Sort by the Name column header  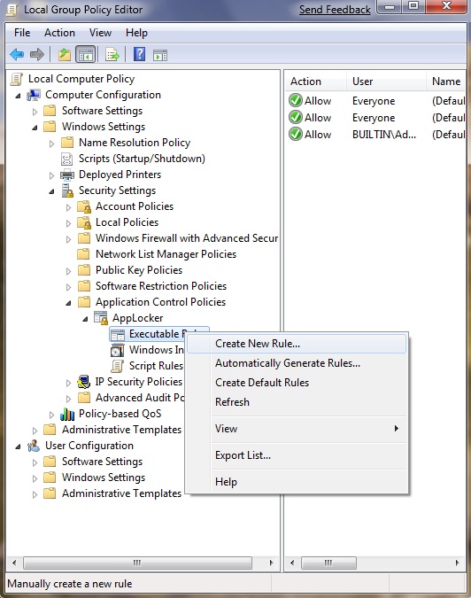point(446,82)
